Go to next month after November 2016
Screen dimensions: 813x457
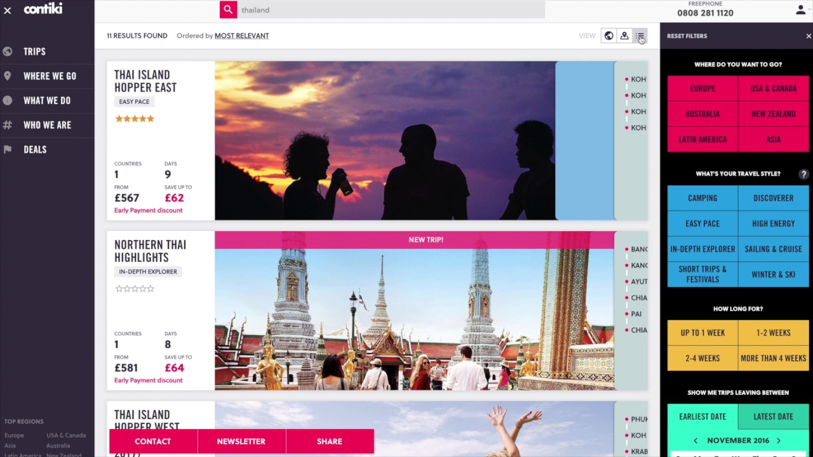pyautogui.click(x=779, y=440)
